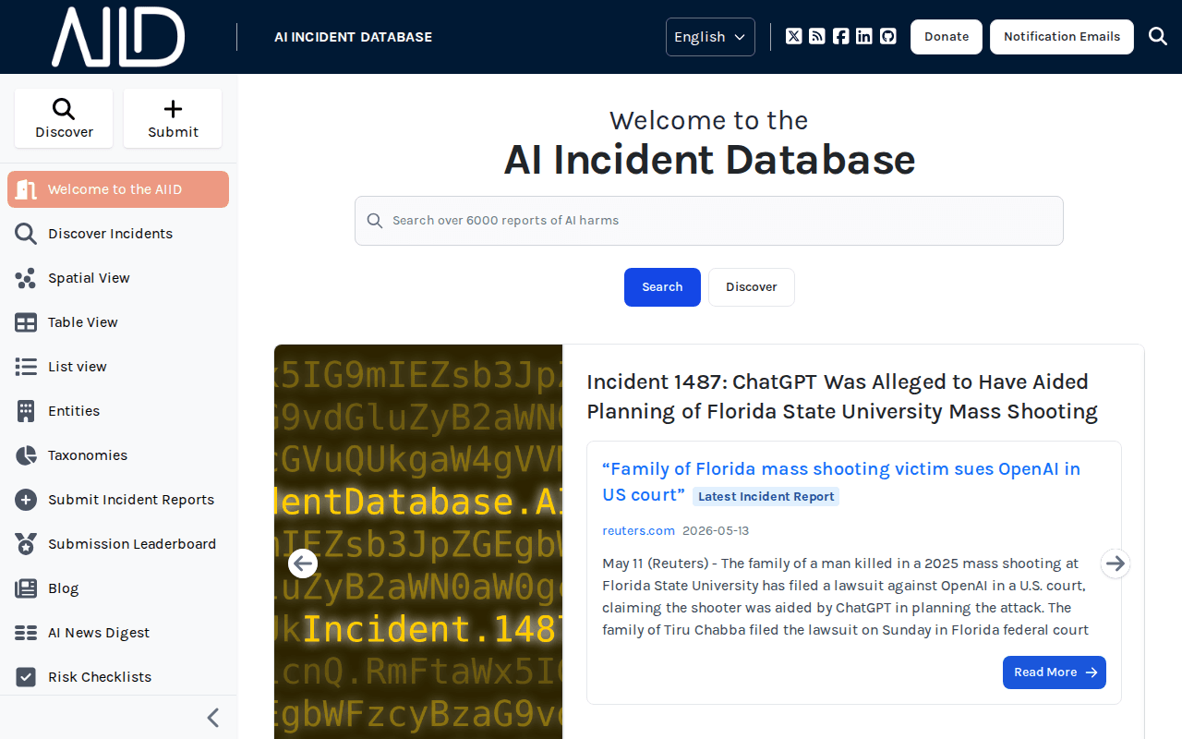Click the AI News Digest icon
Image resolution: width=1182 pixels, height=739 pixels.
(x=26, y=633)
